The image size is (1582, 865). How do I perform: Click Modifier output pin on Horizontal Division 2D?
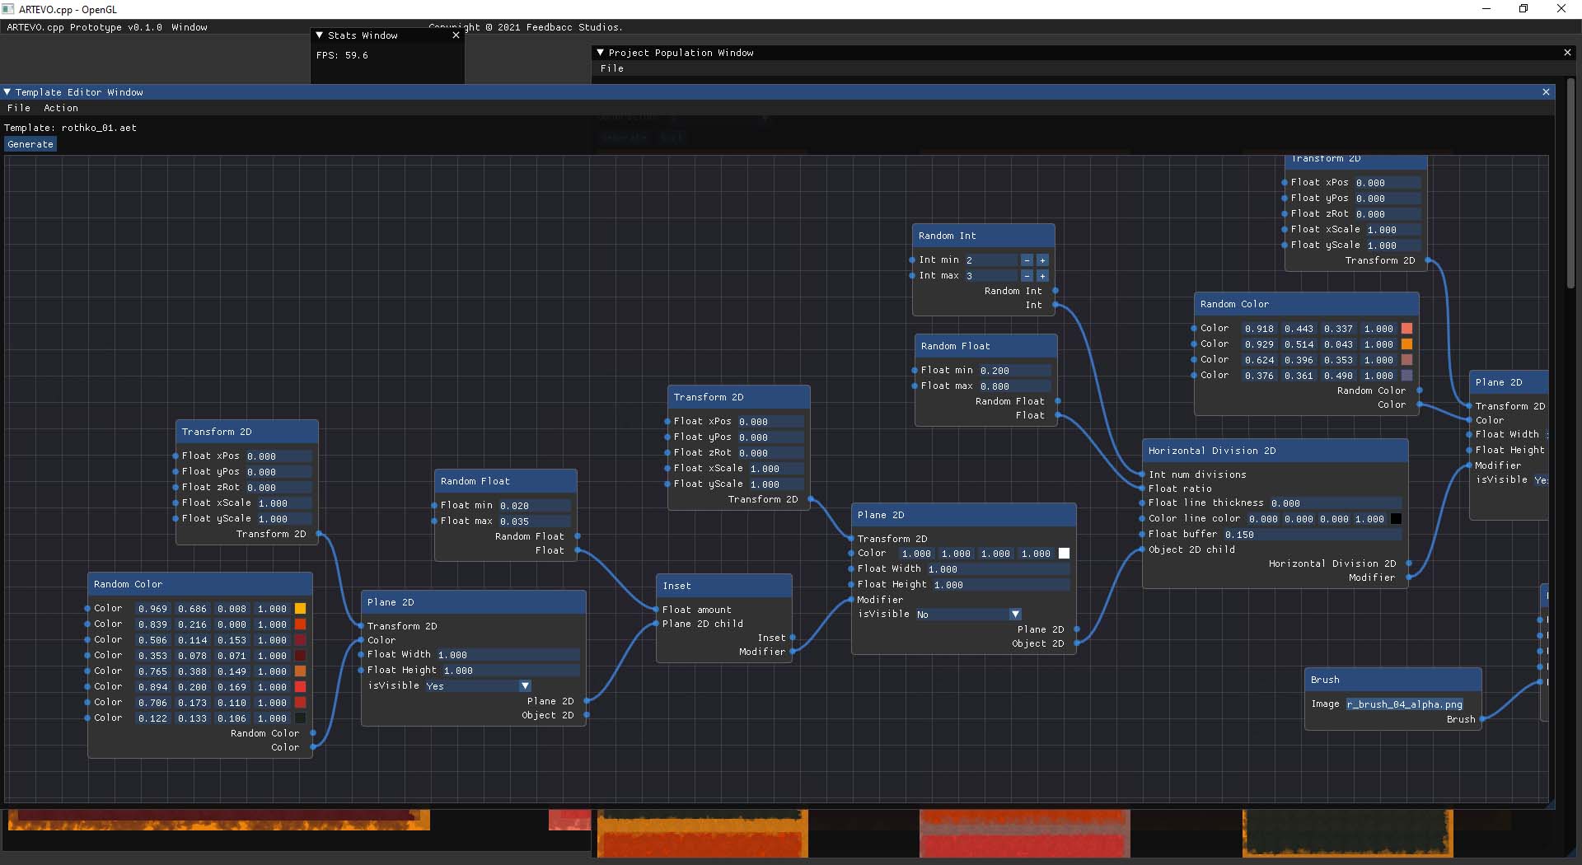pos(1409,577)
